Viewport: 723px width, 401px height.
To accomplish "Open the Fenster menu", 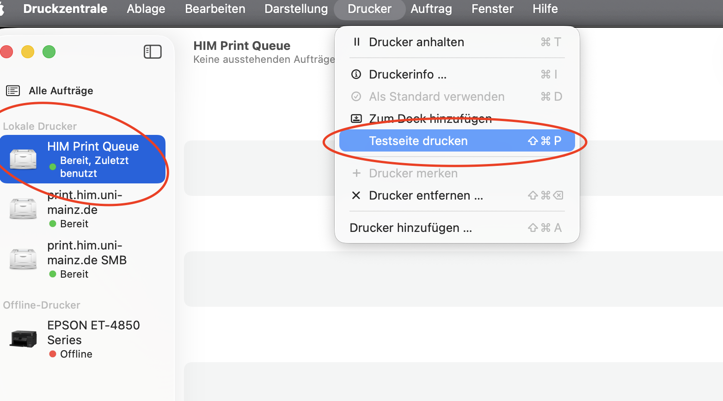I will pyautogui.click(x=492, y=9).
